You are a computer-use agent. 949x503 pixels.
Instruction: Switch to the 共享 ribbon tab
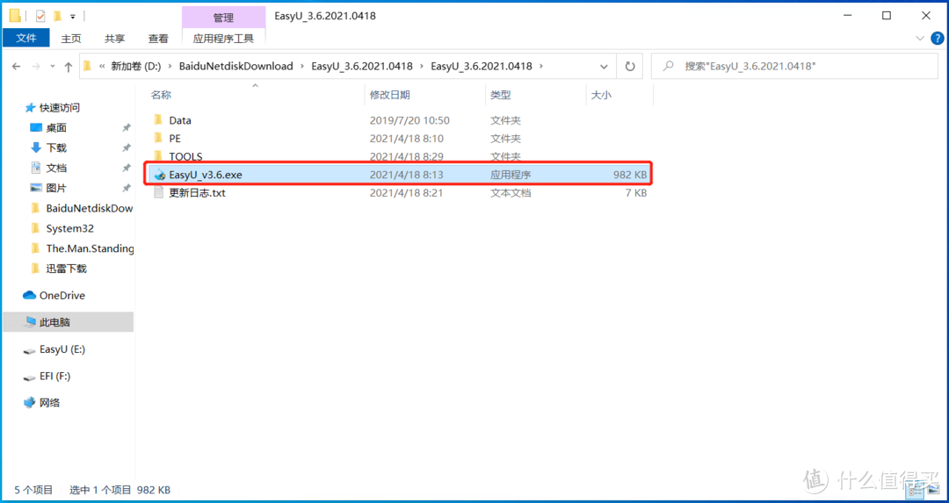tap(114, 38)
